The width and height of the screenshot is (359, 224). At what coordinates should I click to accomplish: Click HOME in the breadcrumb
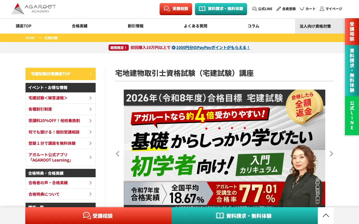coord(30,38)
